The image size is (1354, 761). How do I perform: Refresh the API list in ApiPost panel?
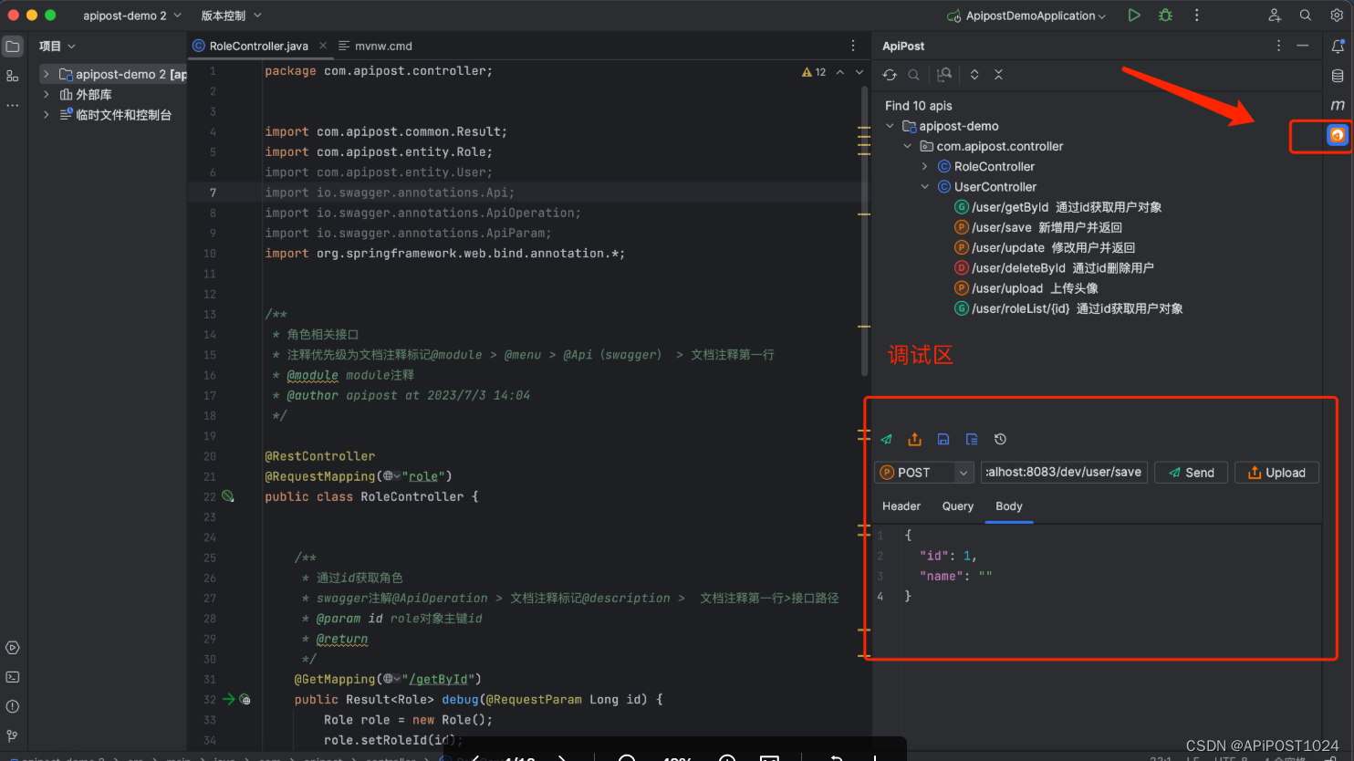pos(890,74)
